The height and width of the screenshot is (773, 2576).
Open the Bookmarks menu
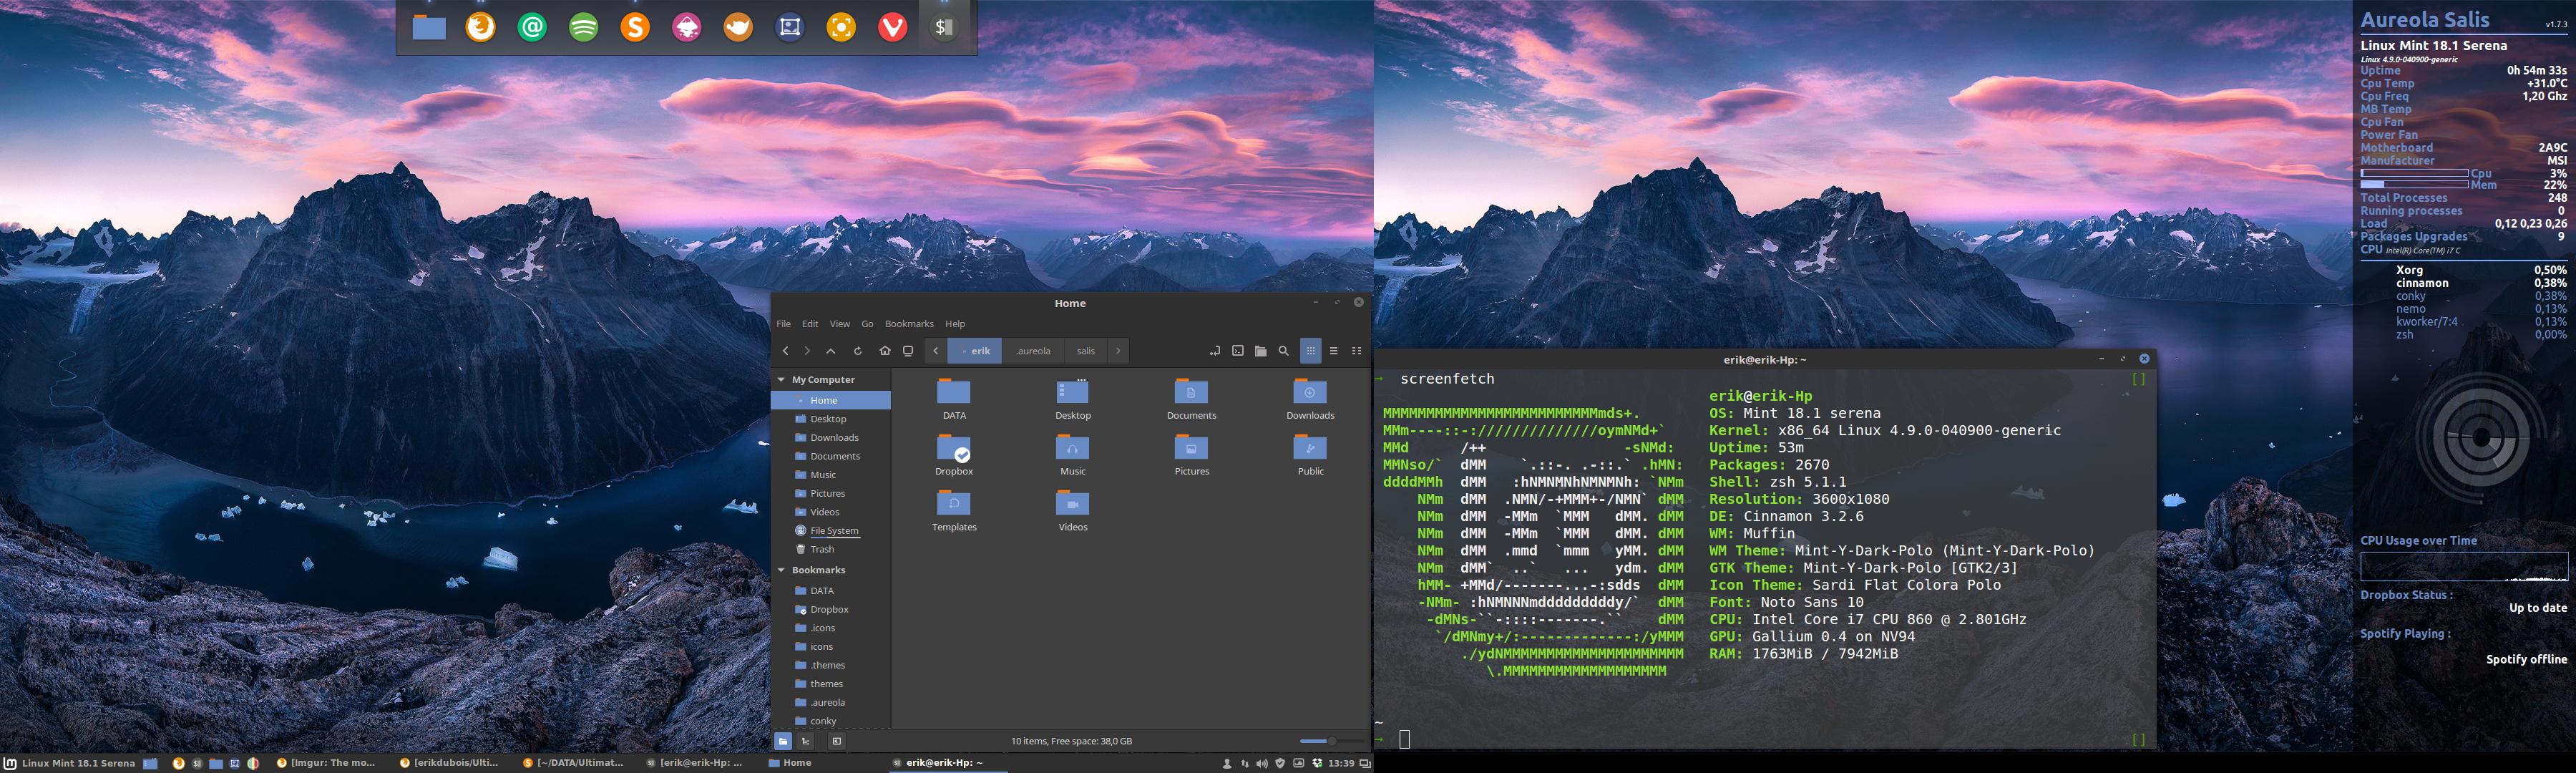point(909,324)
